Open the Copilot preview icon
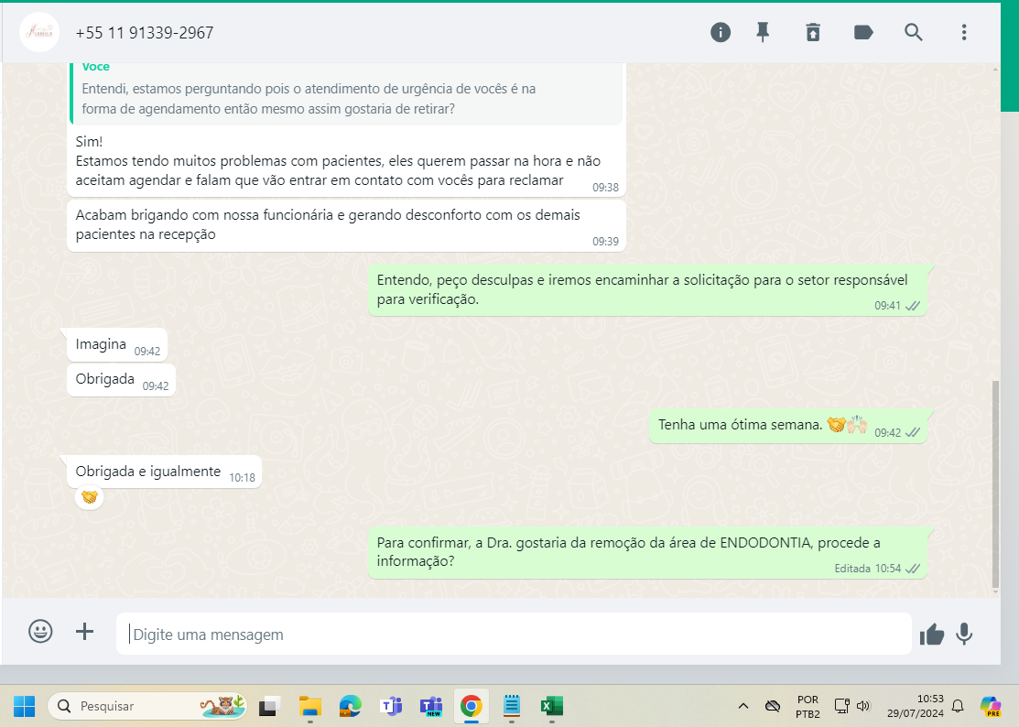 (x=991, y=706)
